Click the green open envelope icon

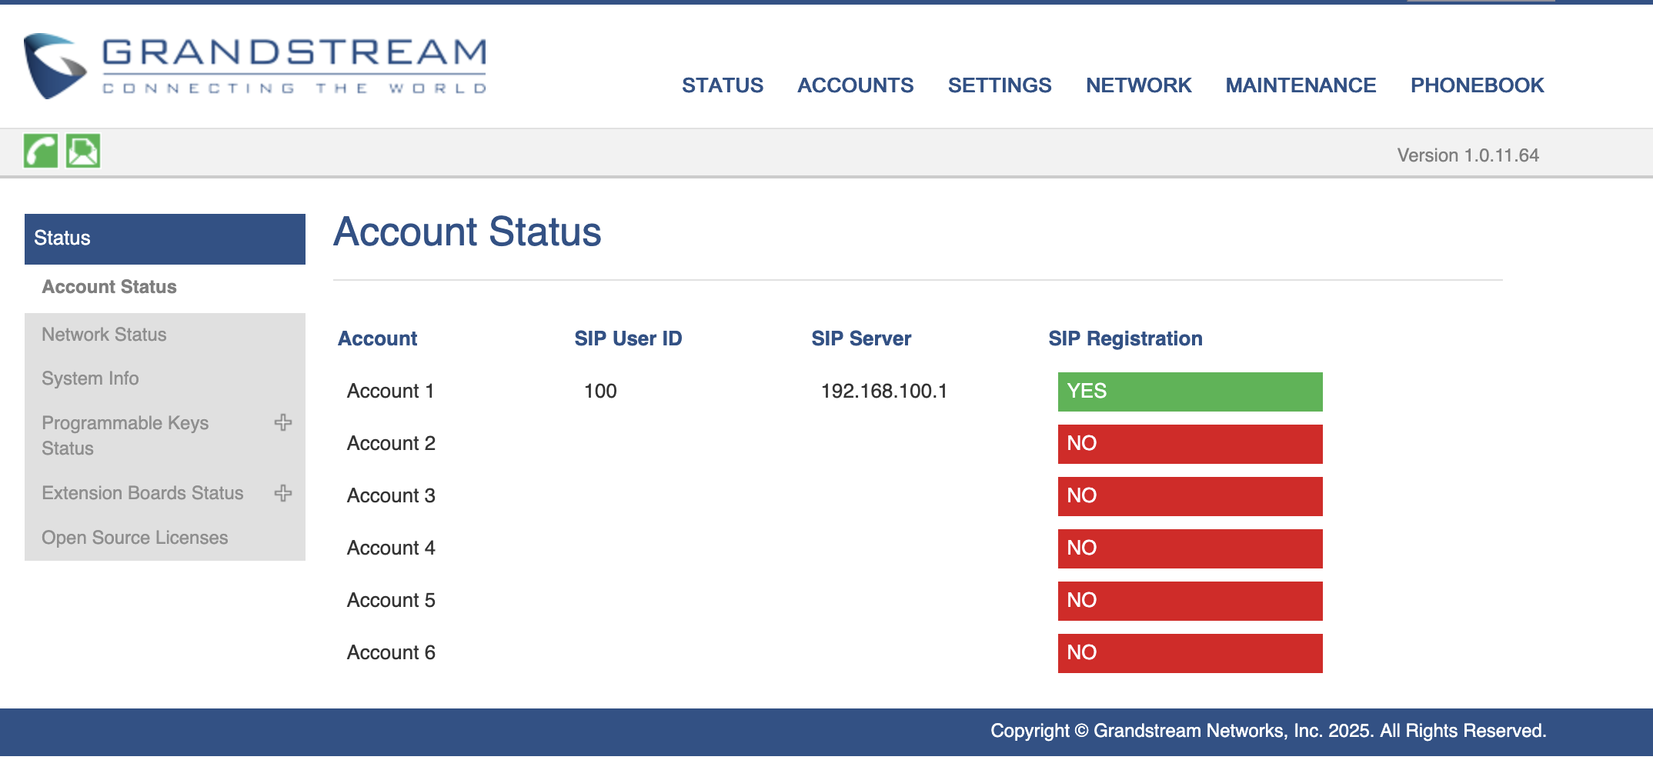(83, 151)
